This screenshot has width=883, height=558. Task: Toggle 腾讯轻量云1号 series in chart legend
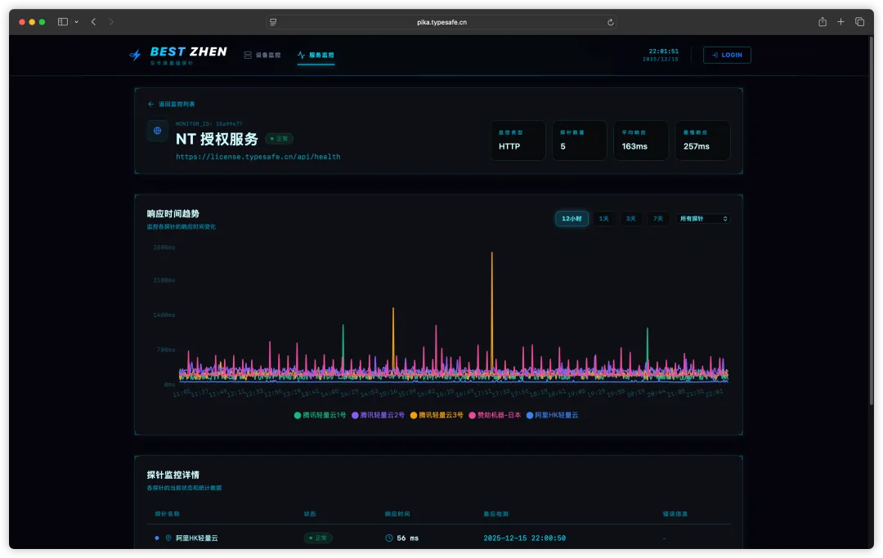coord(320,415)
